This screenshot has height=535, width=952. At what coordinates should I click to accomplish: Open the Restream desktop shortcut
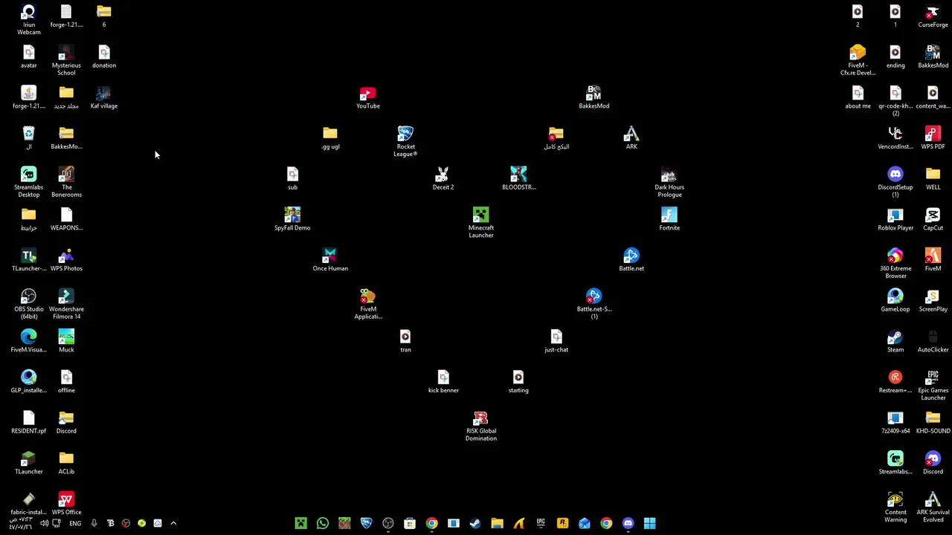(x=895, y=382)
